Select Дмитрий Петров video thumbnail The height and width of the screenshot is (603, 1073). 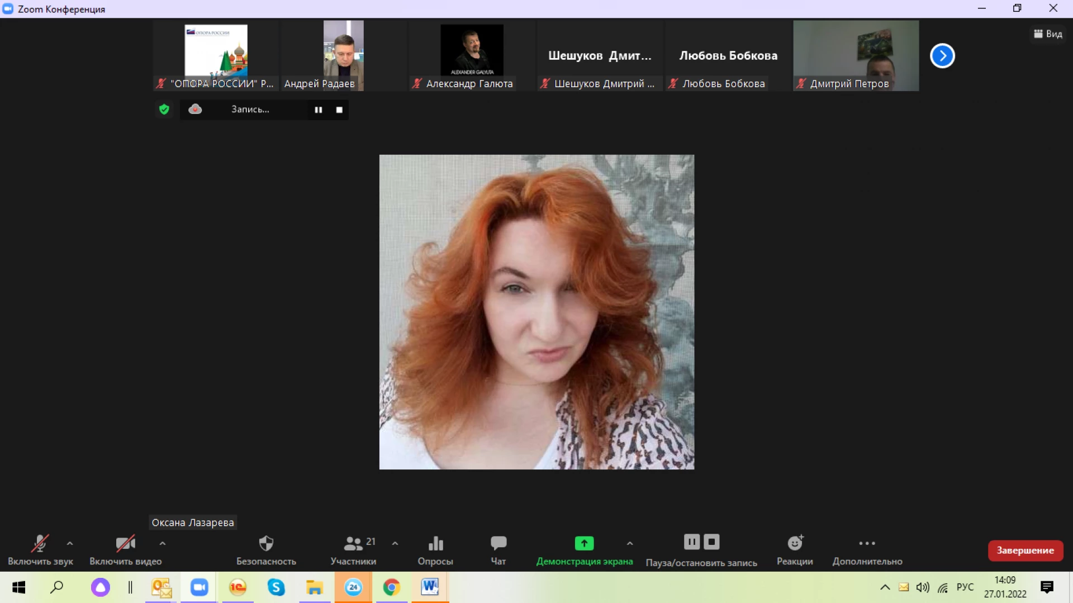856,55
